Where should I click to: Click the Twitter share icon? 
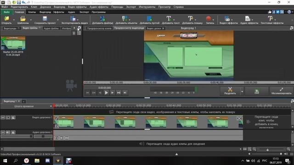(278, 12)
